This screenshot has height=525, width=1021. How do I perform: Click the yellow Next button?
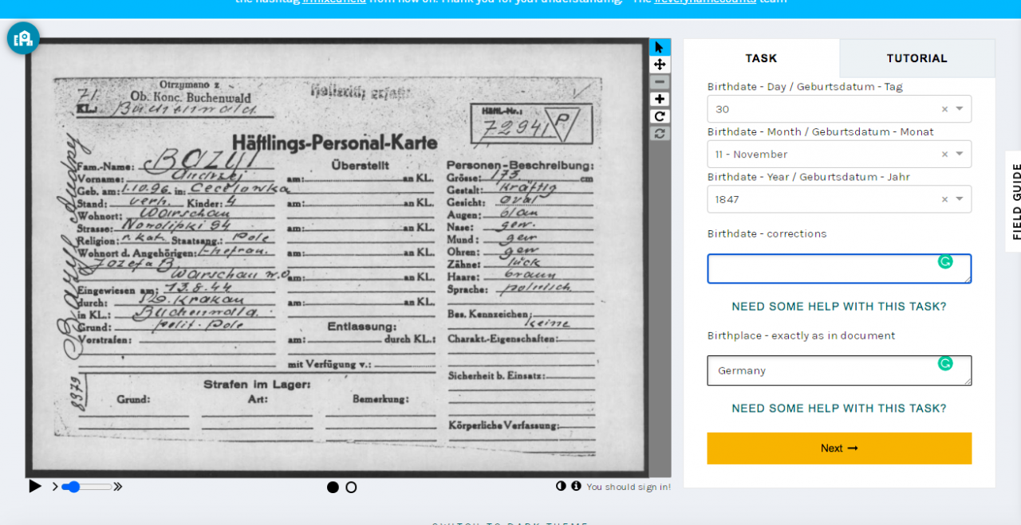coord(839,449)
